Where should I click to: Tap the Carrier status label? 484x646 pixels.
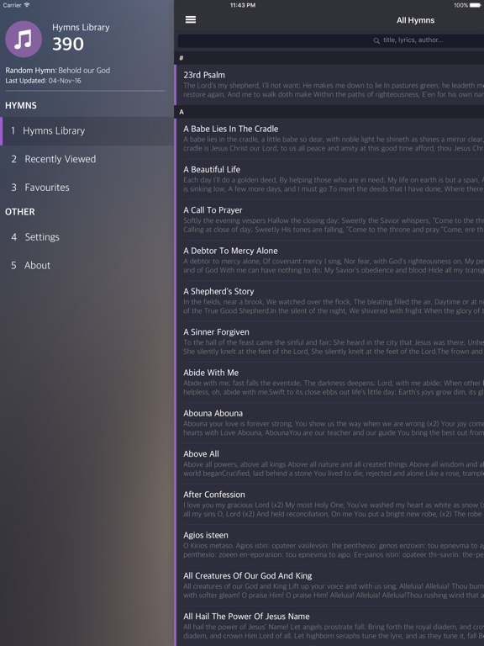click(x=12, y=5)
